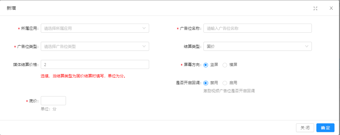Viewport: 340px width, 135px height.
Task: Select 竖屏 screen orientation
Action: (x=206, y=65)
